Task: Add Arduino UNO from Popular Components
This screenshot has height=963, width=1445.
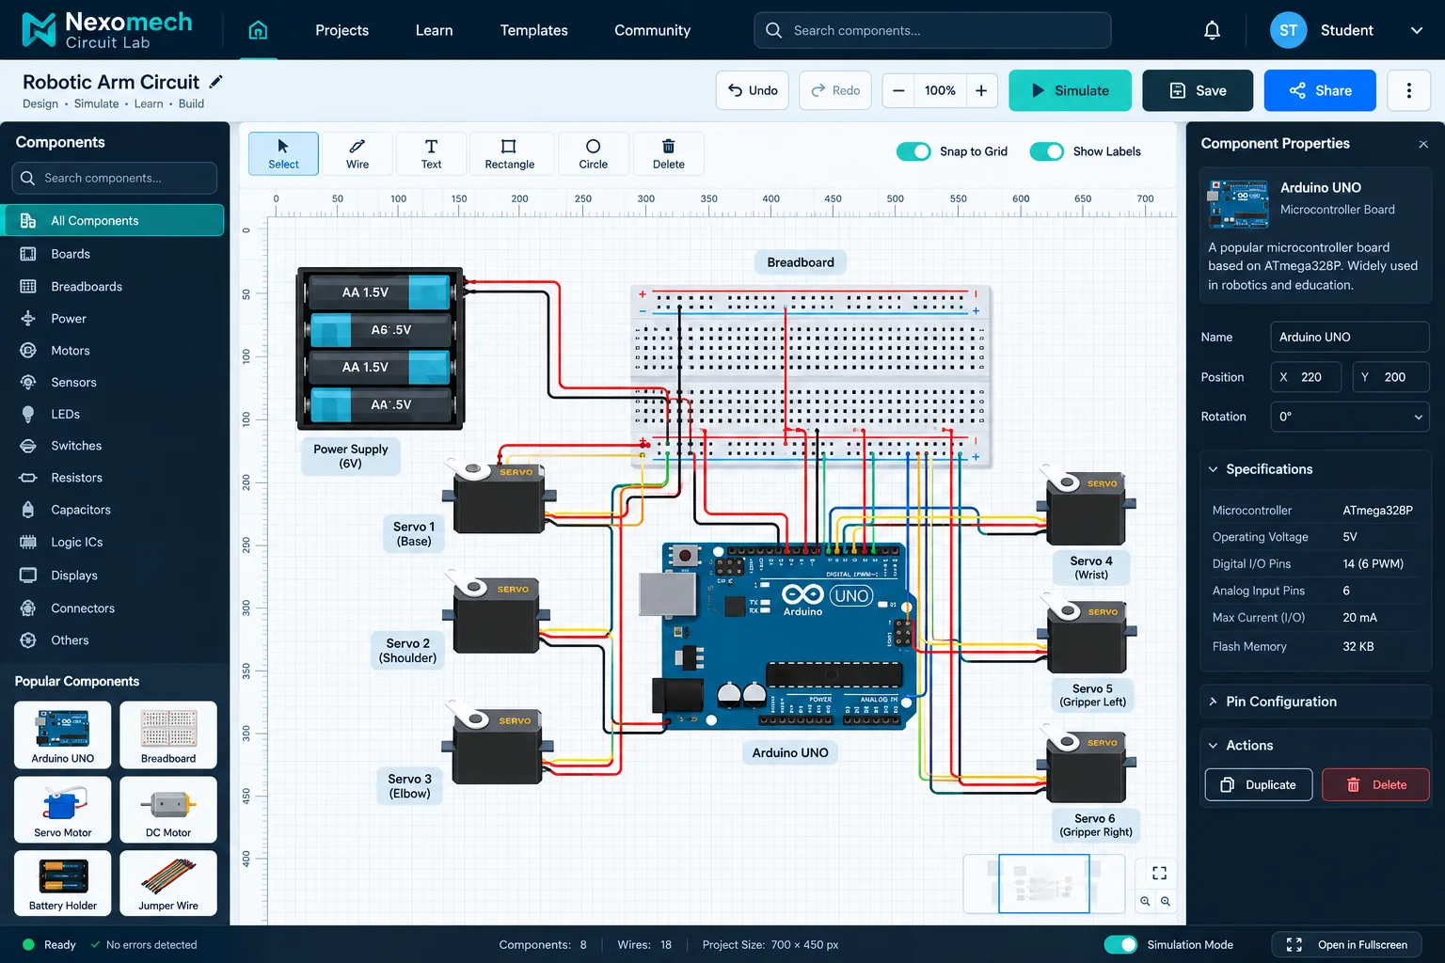Action: click(x=63, y=734)
